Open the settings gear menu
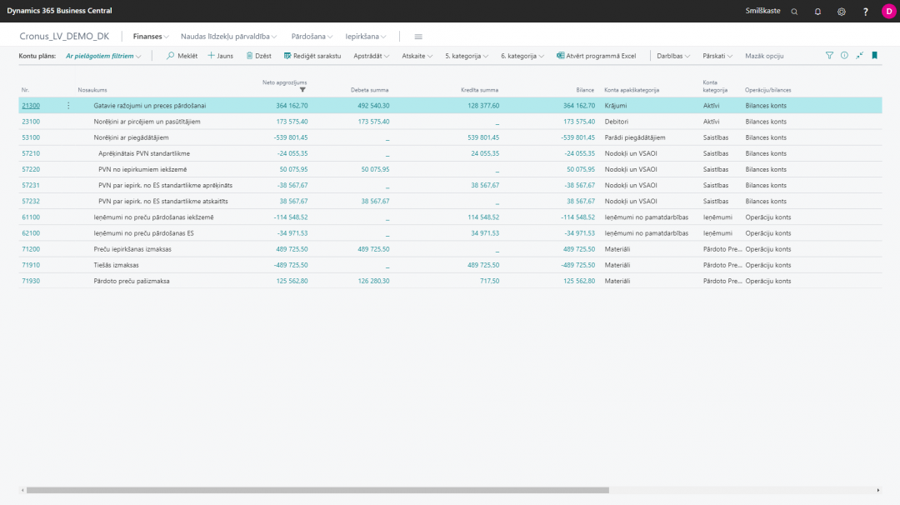 click(x=842, y=11)
